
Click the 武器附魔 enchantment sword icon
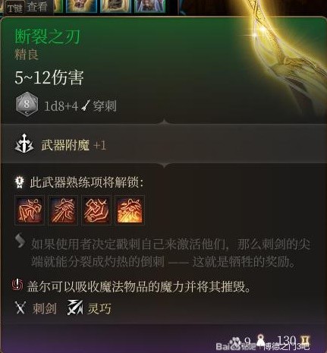pyautogui.click(x=24, y=144)
